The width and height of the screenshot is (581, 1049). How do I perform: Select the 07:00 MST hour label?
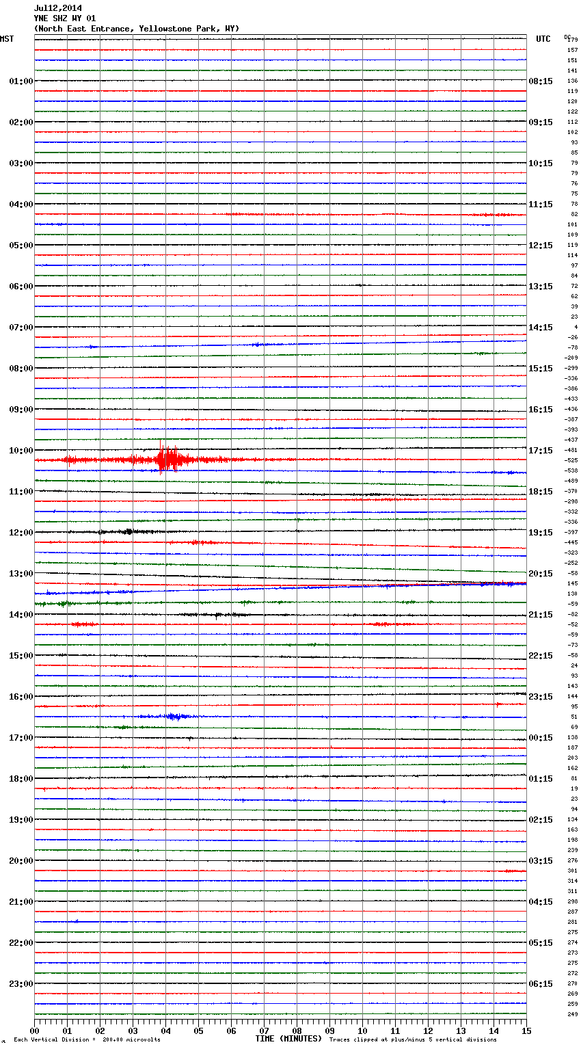click(x=21, y=328)
